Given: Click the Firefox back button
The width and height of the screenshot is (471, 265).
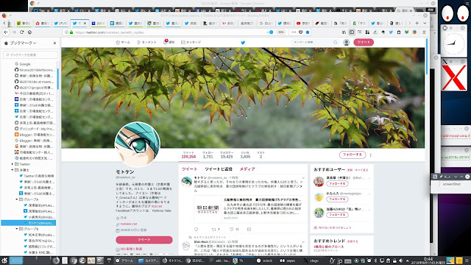Looking at the screenshot, I should [x=6, y=32].
